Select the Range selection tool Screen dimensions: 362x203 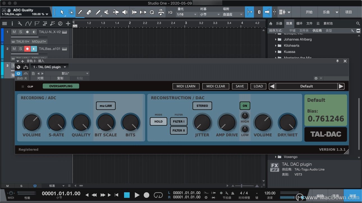pos(71,12)
